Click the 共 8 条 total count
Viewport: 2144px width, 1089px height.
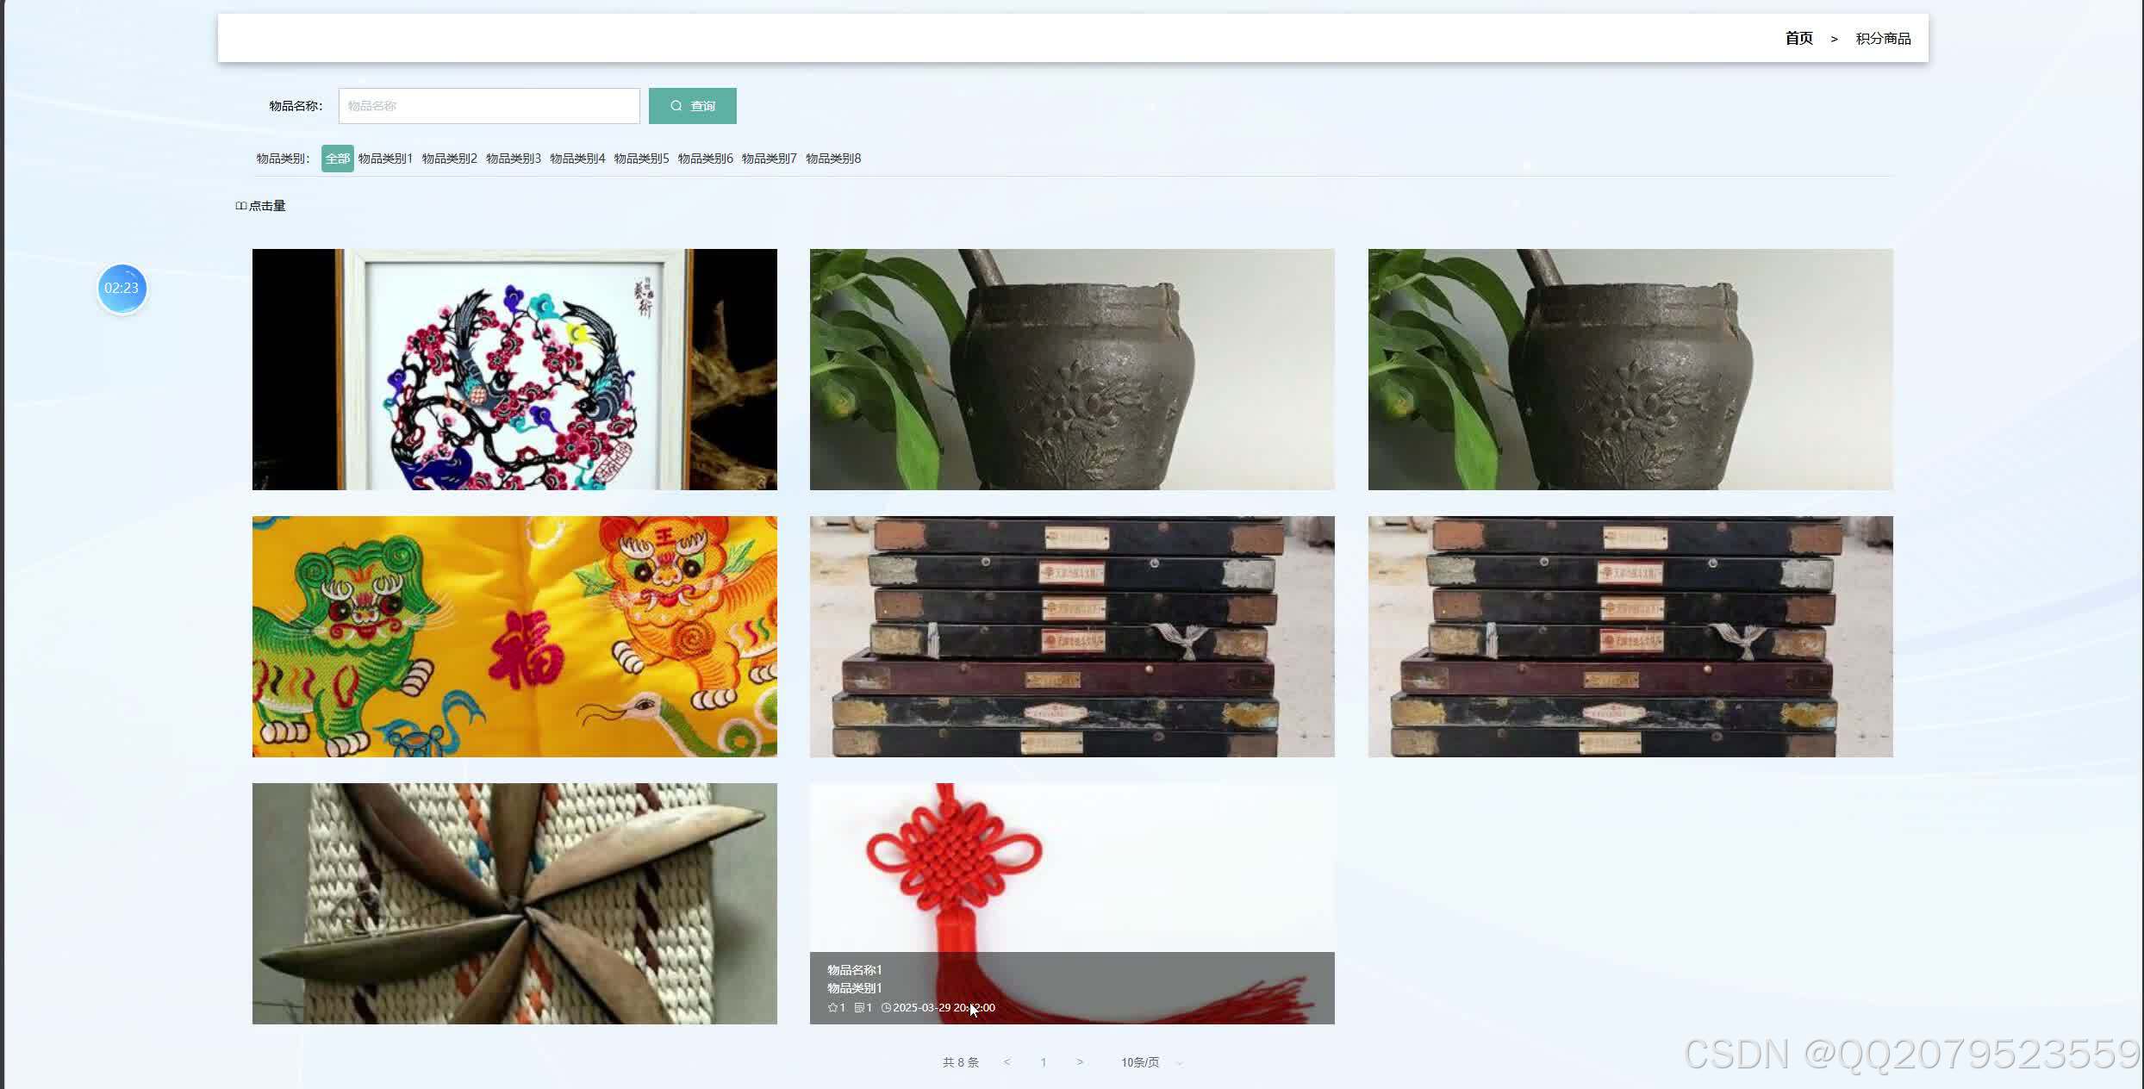point(961,1062)
